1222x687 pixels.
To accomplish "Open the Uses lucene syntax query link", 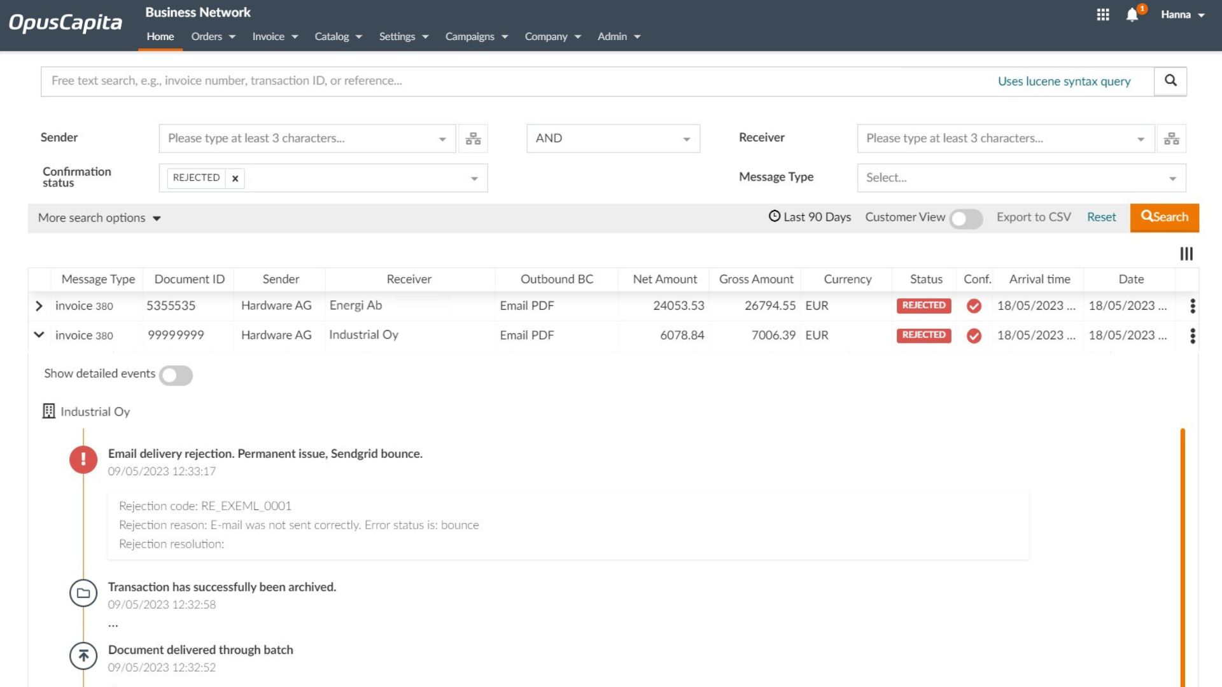I will pyautogui.click(x=1064, y=81).
